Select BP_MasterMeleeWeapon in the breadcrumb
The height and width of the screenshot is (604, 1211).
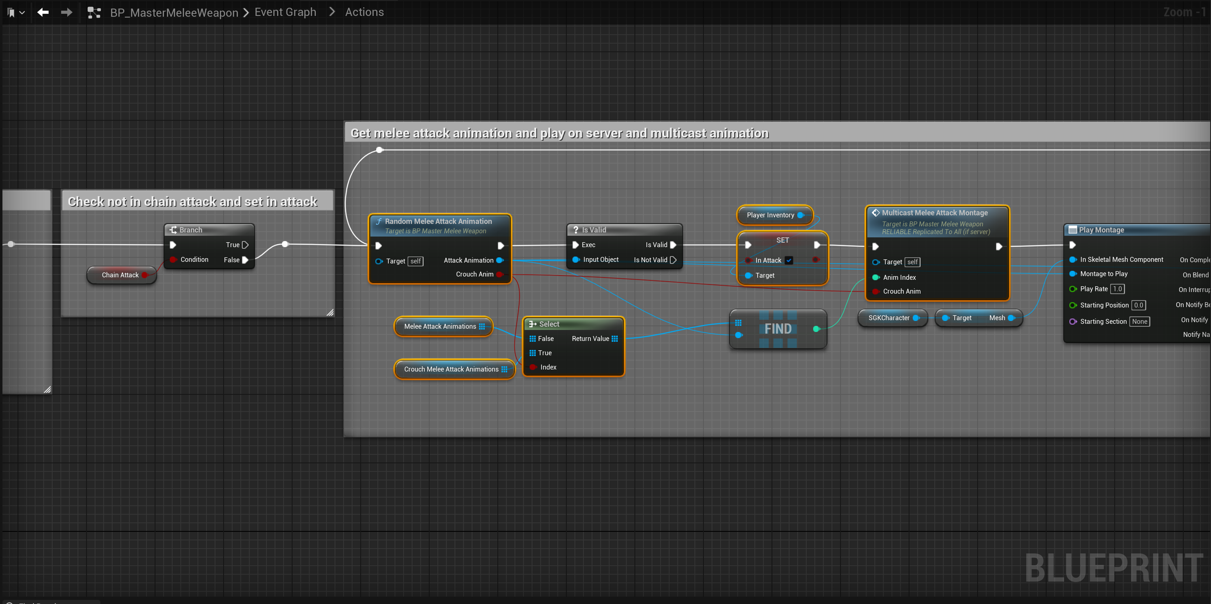coord(174,13)
